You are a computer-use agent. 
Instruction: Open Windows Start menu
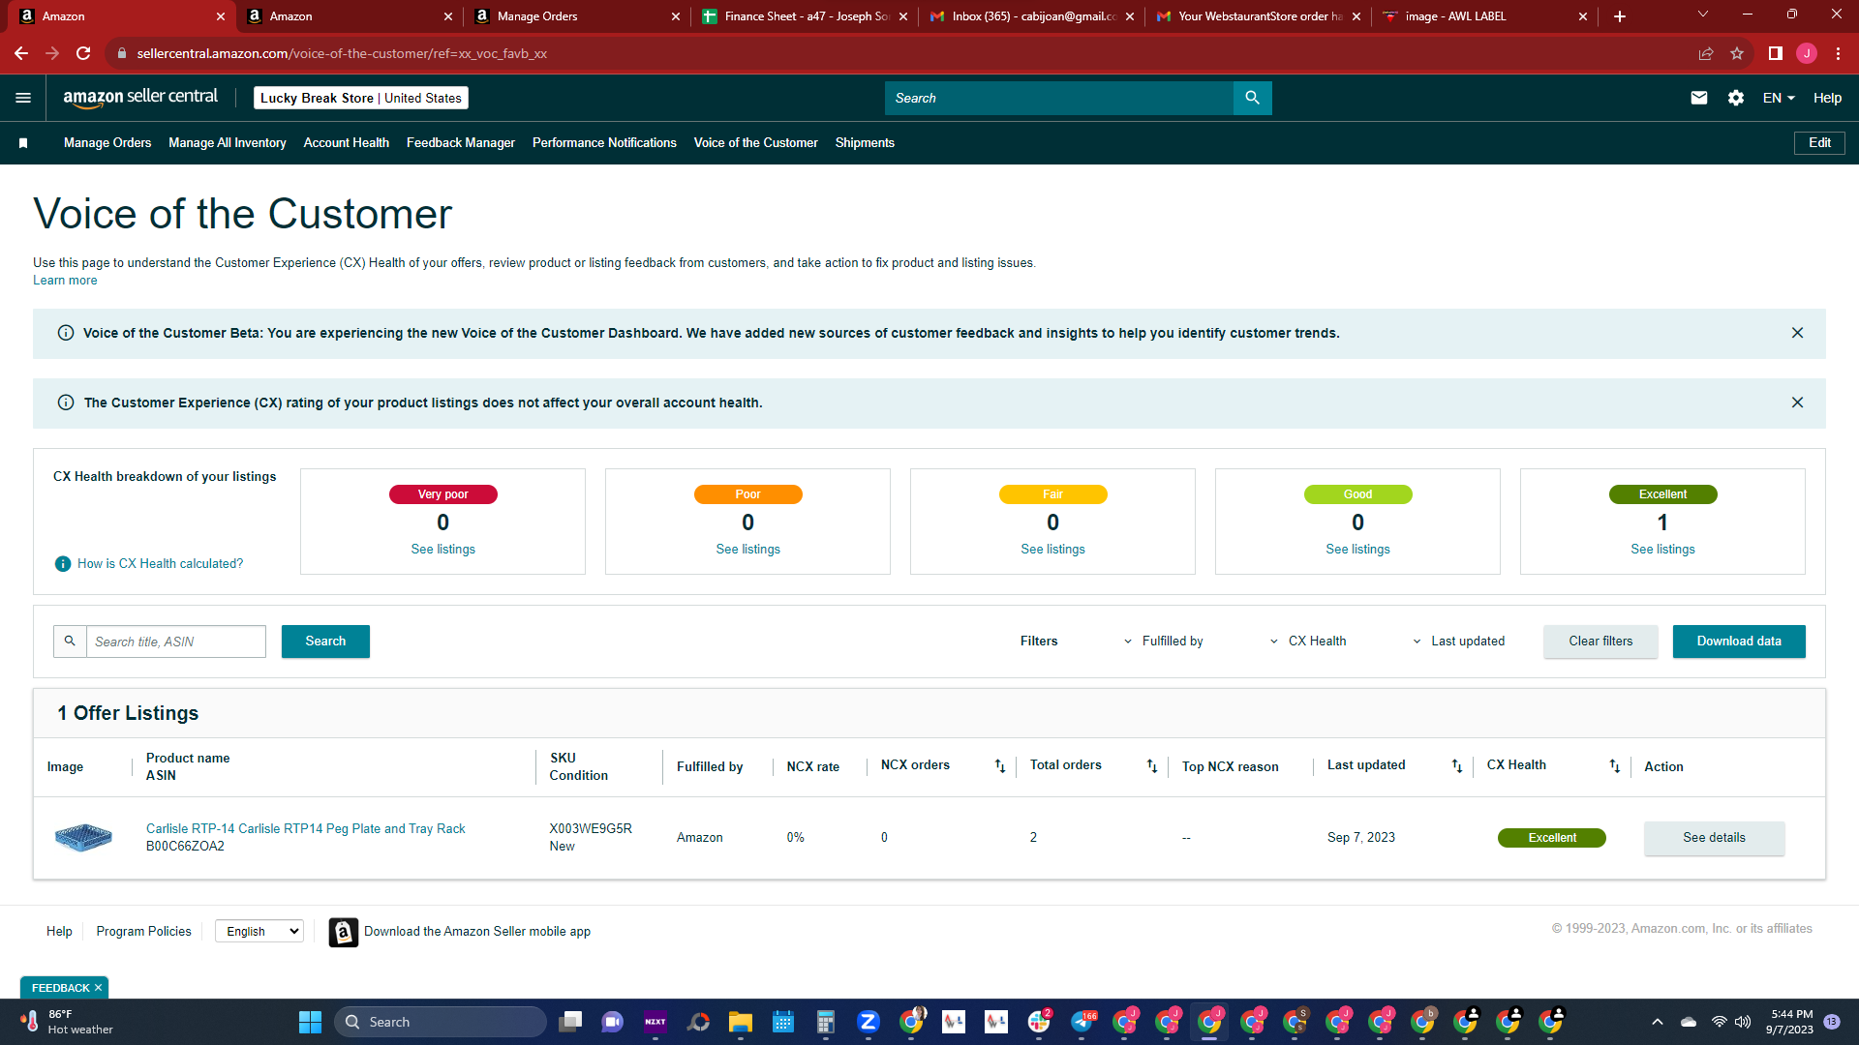(x=310, y=1022)
